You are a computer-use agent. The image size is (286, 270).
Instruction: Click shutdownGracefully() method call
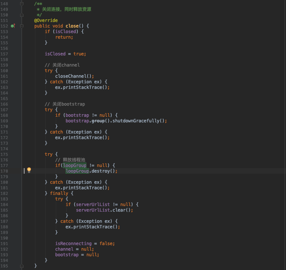(x=139, y=121)
